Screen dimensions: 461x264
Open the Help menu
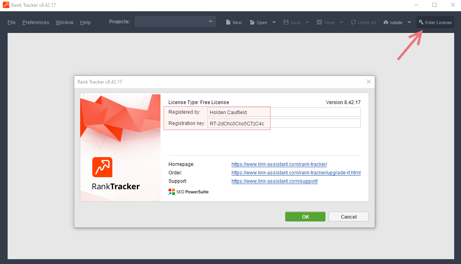[x=85, y=23]
